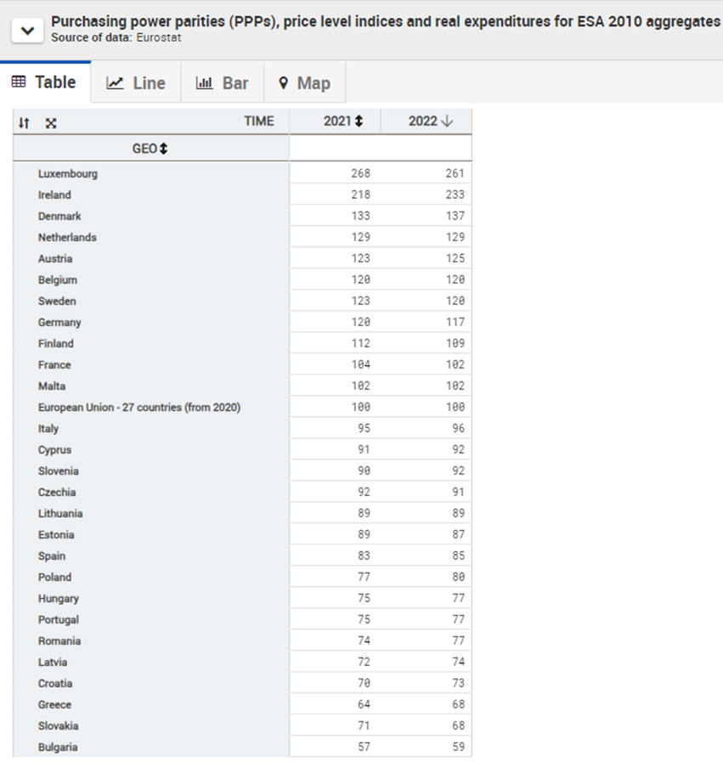Open the Bar chart tab

point(223,83)
